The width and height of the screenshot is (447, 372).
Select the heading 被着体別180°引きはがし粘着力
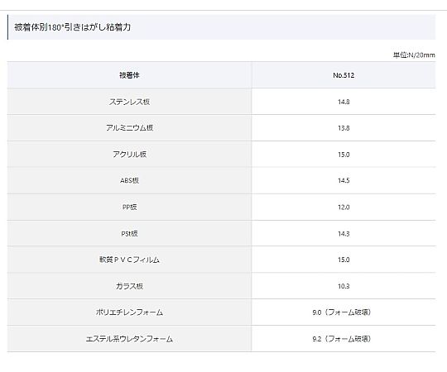point(72,27)
